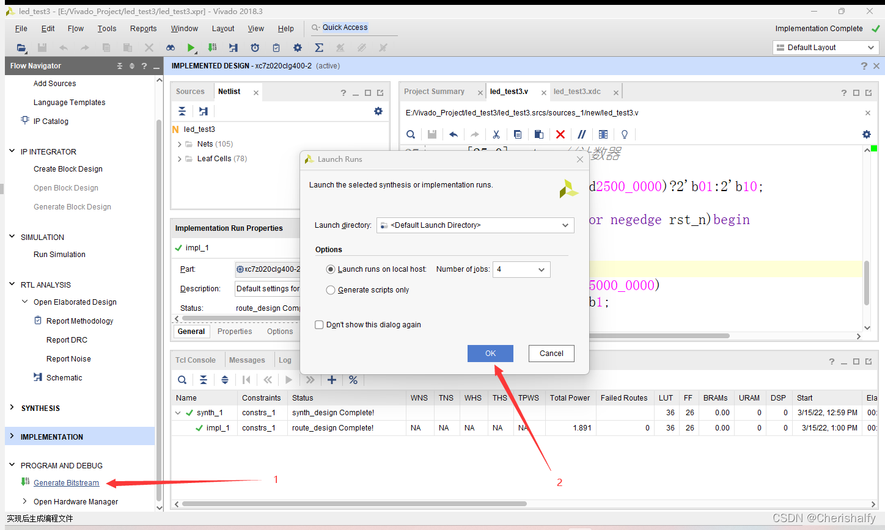Open the Default Layout dropdown
The image size is (885, 530).
pyautogui.click(x=826, y=48)
